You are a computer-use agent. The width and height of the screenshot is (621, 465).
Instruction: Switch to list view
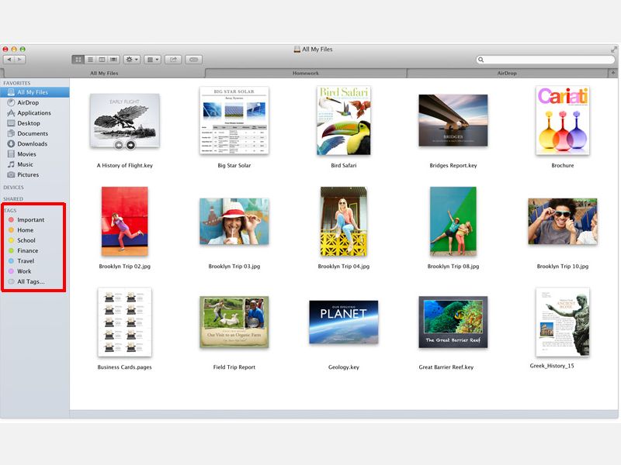click(90, 60)
